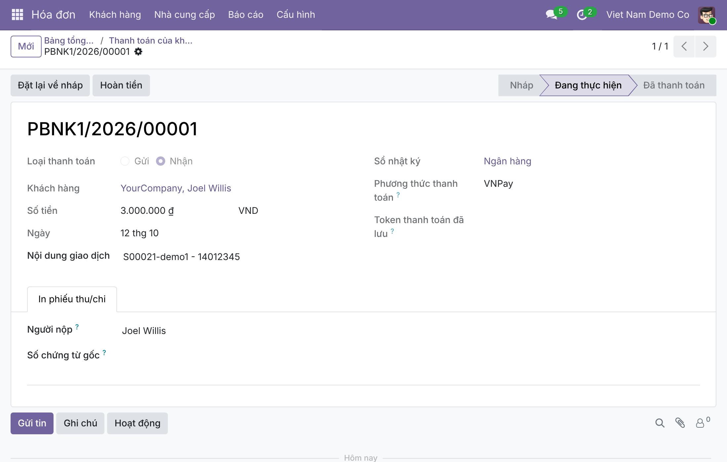Go to next record arrow
This screenshot has width=727, height=462.
[x=706, y=46]
